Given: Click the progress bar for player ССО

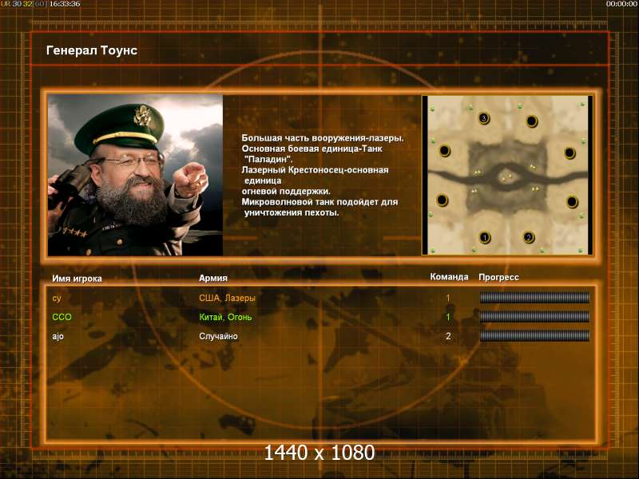Looking at the screenshot, I should click(534, 316).
